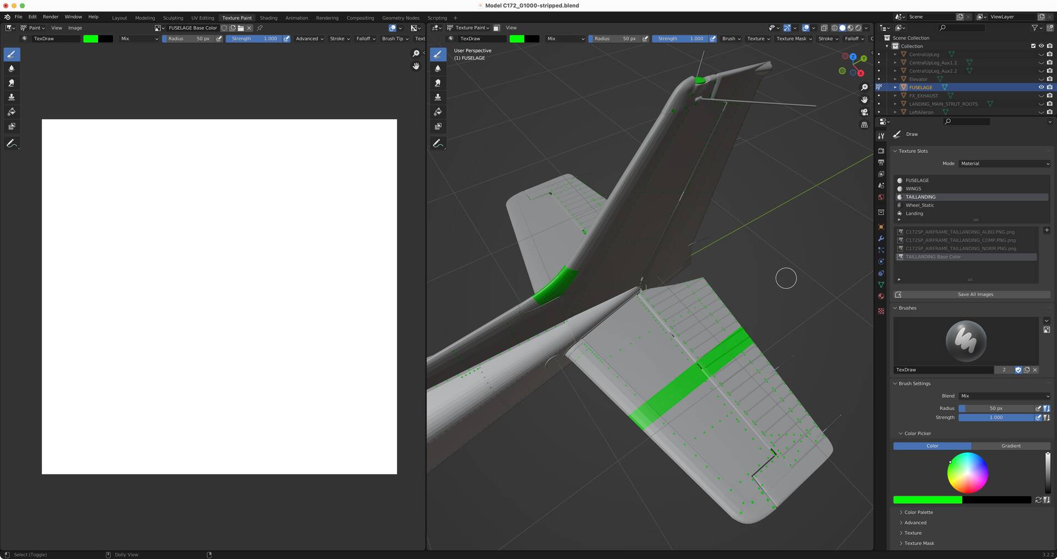Toggle render camera icon for Elevator object
1057x559 pixels.
[x=1050, y=79]
